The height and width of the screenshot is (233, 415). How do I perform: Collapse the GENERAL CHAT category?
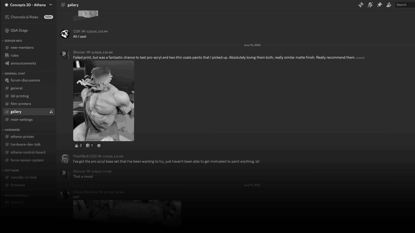pos(14,73)
